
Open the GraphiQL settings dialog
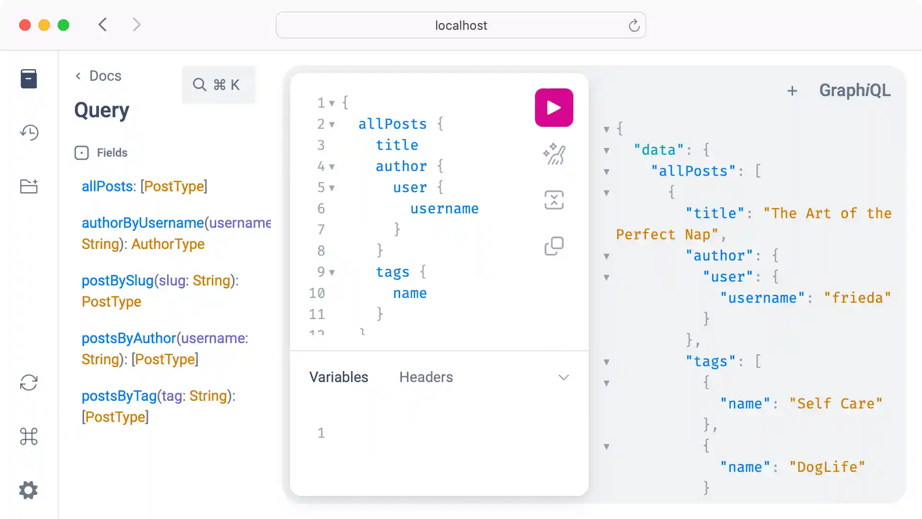pos(28,490)
